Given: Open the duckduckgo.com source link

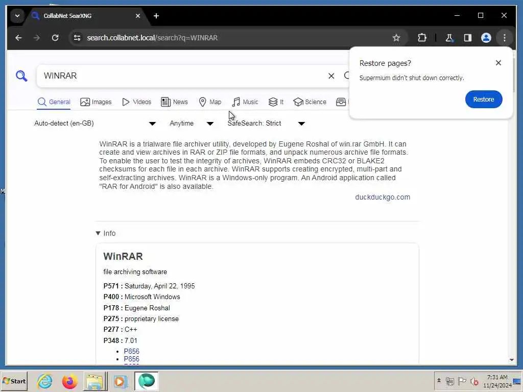Looking at the screenshot, I should [383, 197].
